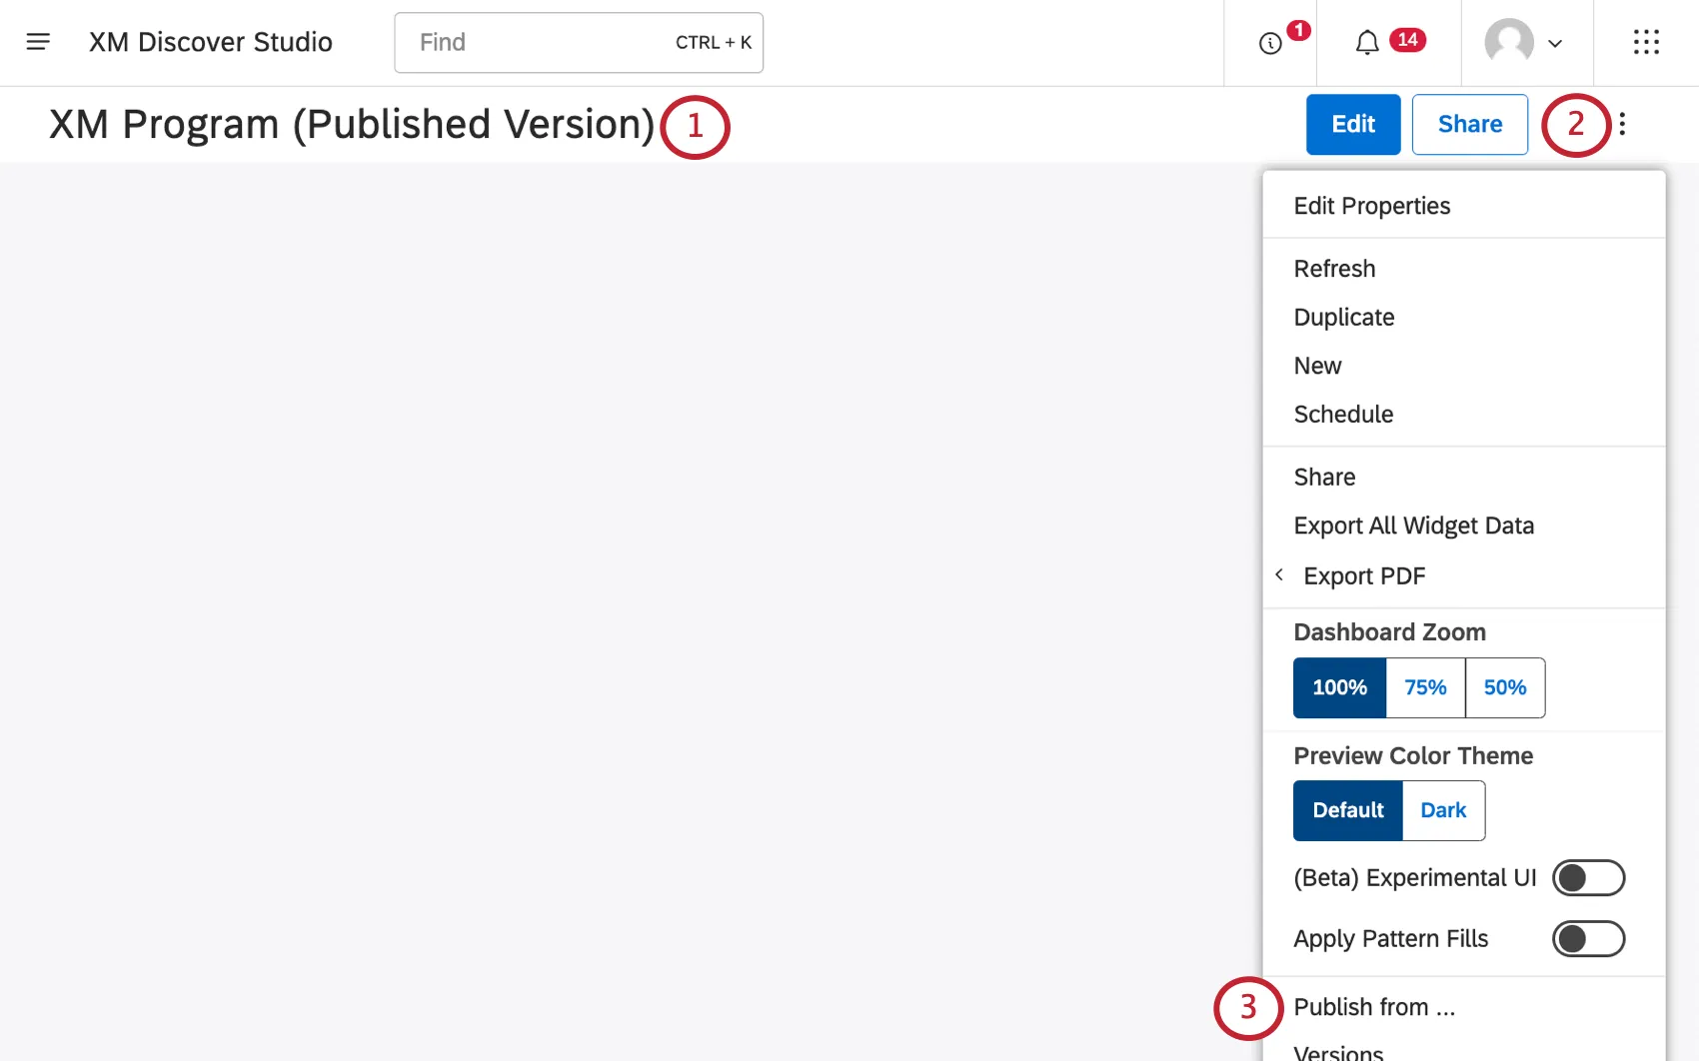Screen dimensions: 1699x1061
Task: Open the Export PDF submenu
Action: 1363,575
